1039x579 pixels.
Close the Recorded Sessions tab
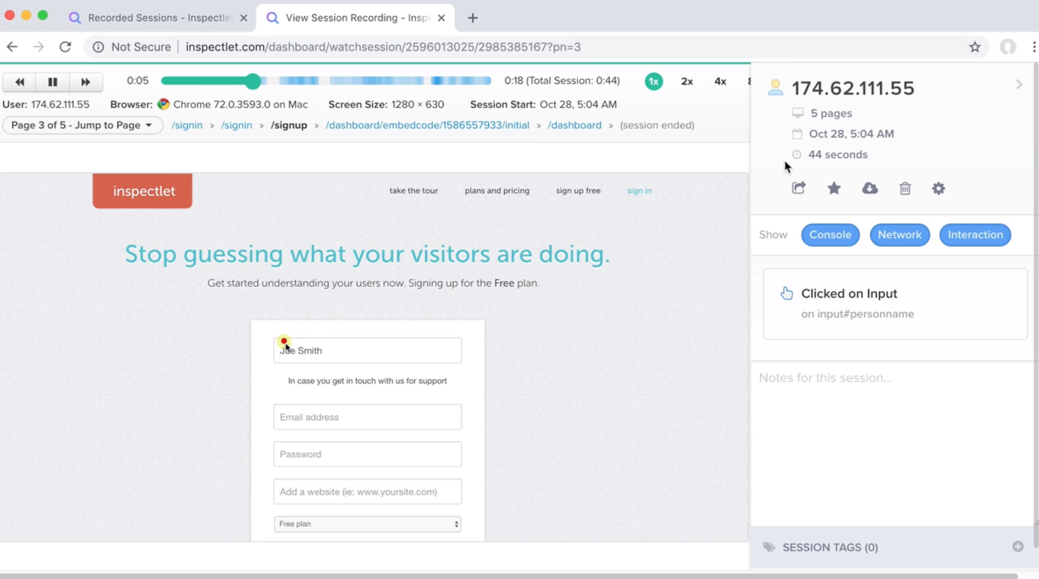244,18
